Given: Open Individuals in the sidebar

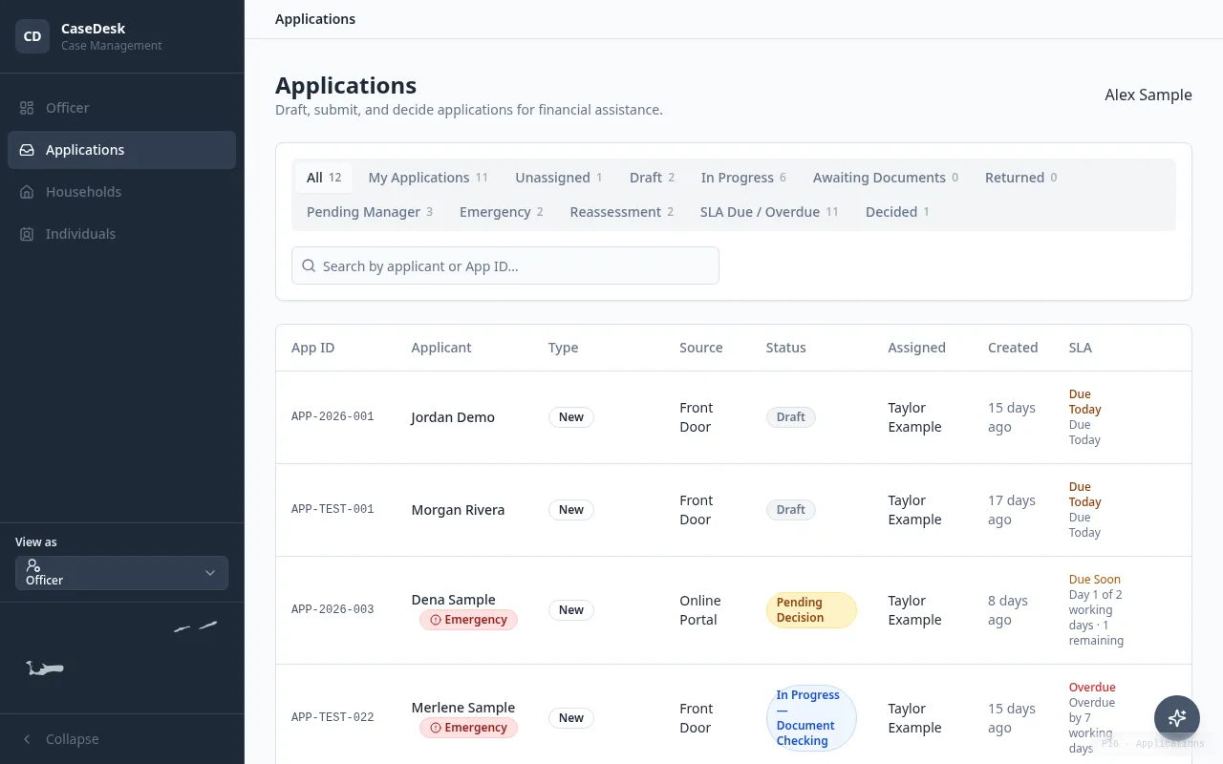Looking at the screenshot, I should pyautogui.click(x=121, y=234).
